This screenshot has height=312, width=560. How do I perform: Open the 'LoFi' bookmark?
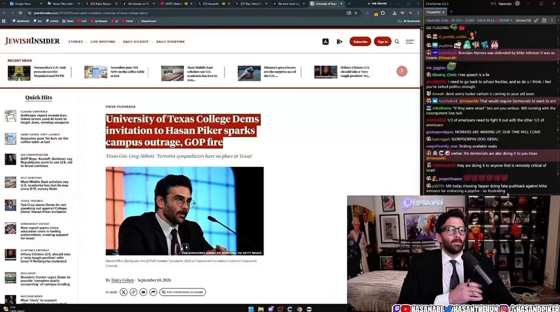(x=82, y=21)
